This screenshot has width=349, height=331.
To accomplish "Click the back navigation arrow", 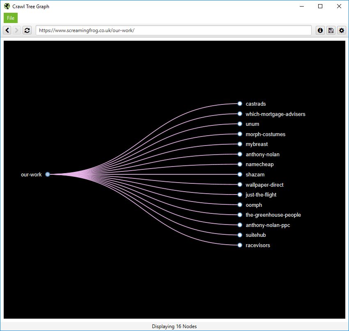I will 7,30.
